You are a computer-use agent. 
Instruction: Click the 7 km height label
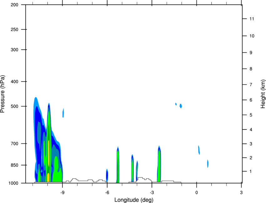(x=251, y=85)
